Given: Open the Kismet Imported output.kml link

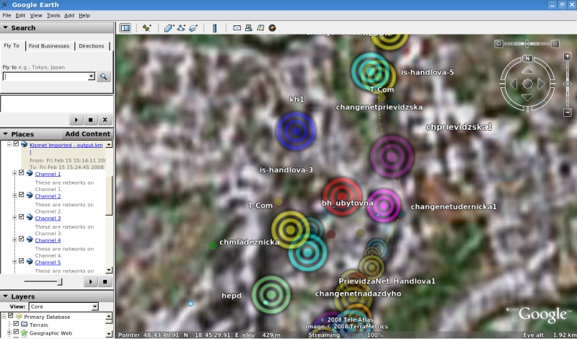Looking at the screenshot, I should tap(66, 148).
